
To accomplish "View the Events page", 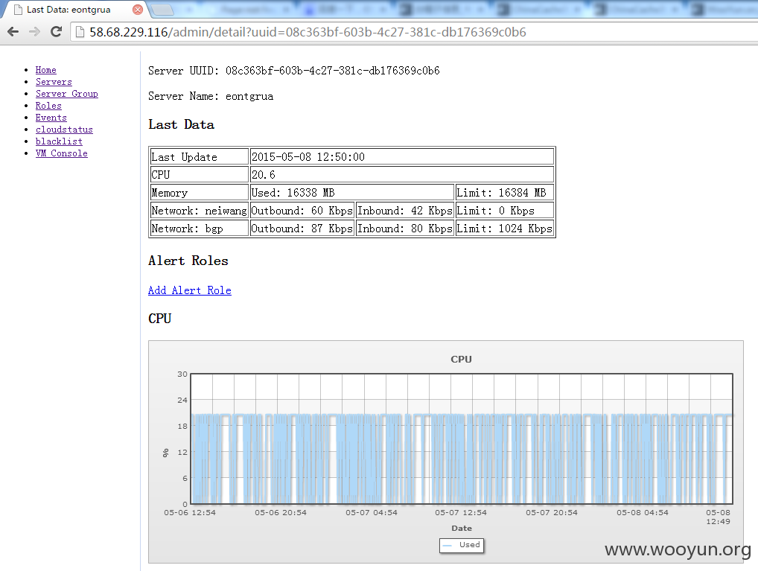I will pos(51,118).
